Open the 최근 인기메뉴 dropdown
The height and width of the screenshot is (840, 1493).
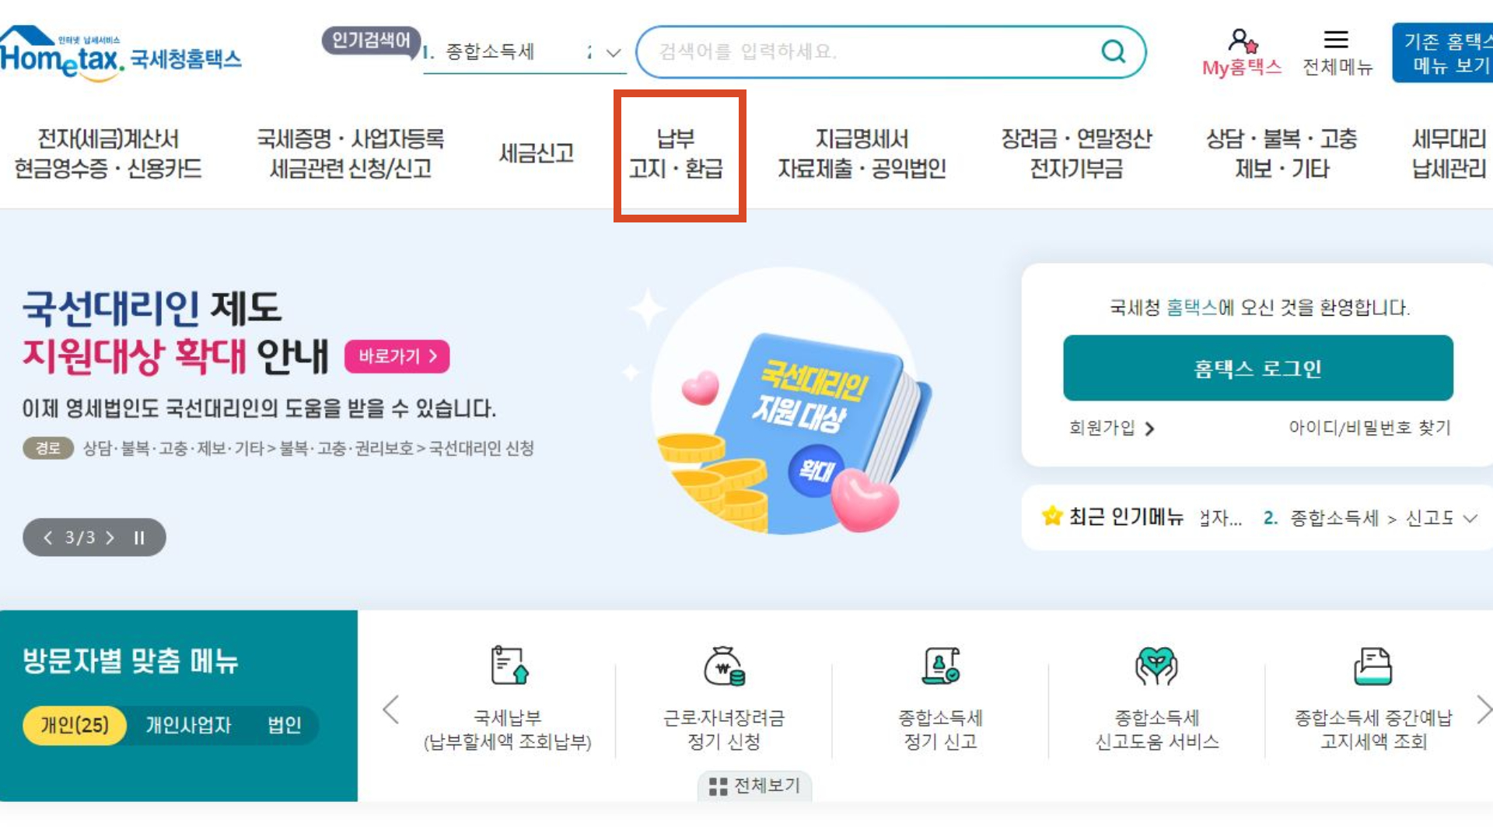click(1470, 518)
